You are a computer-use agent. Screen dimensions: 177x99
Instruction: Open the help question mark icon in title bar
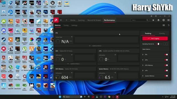(156, 16)
